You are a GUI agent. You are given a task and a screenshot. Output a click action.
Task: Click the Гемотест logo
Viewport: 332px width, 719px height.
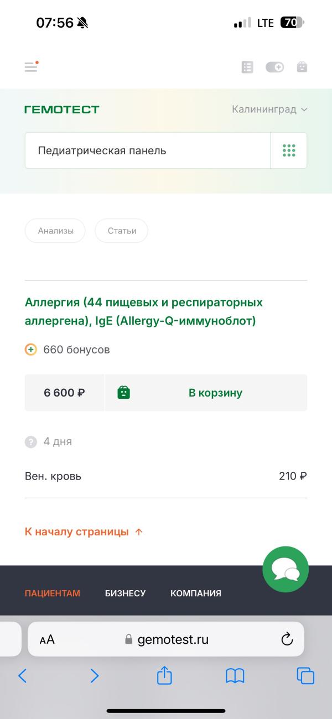point(62,110)
